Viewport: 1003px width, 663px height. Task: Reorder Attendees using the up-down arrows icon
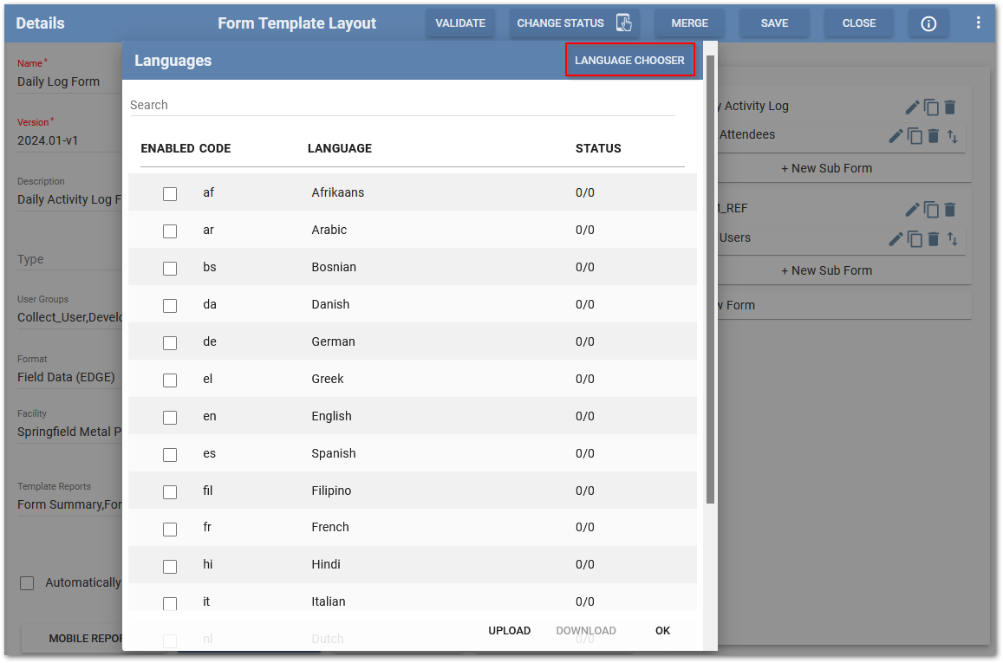[953, 134]
